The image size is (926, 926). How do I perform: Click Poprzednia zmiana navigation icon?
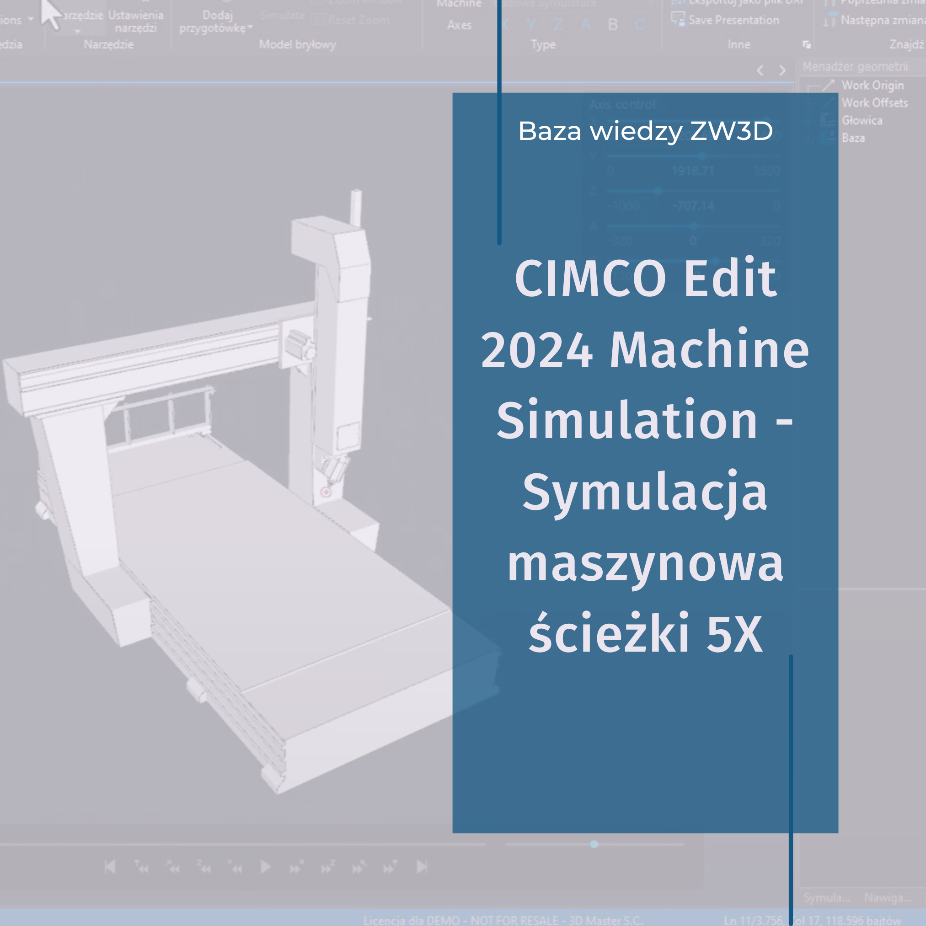[830, 4]
